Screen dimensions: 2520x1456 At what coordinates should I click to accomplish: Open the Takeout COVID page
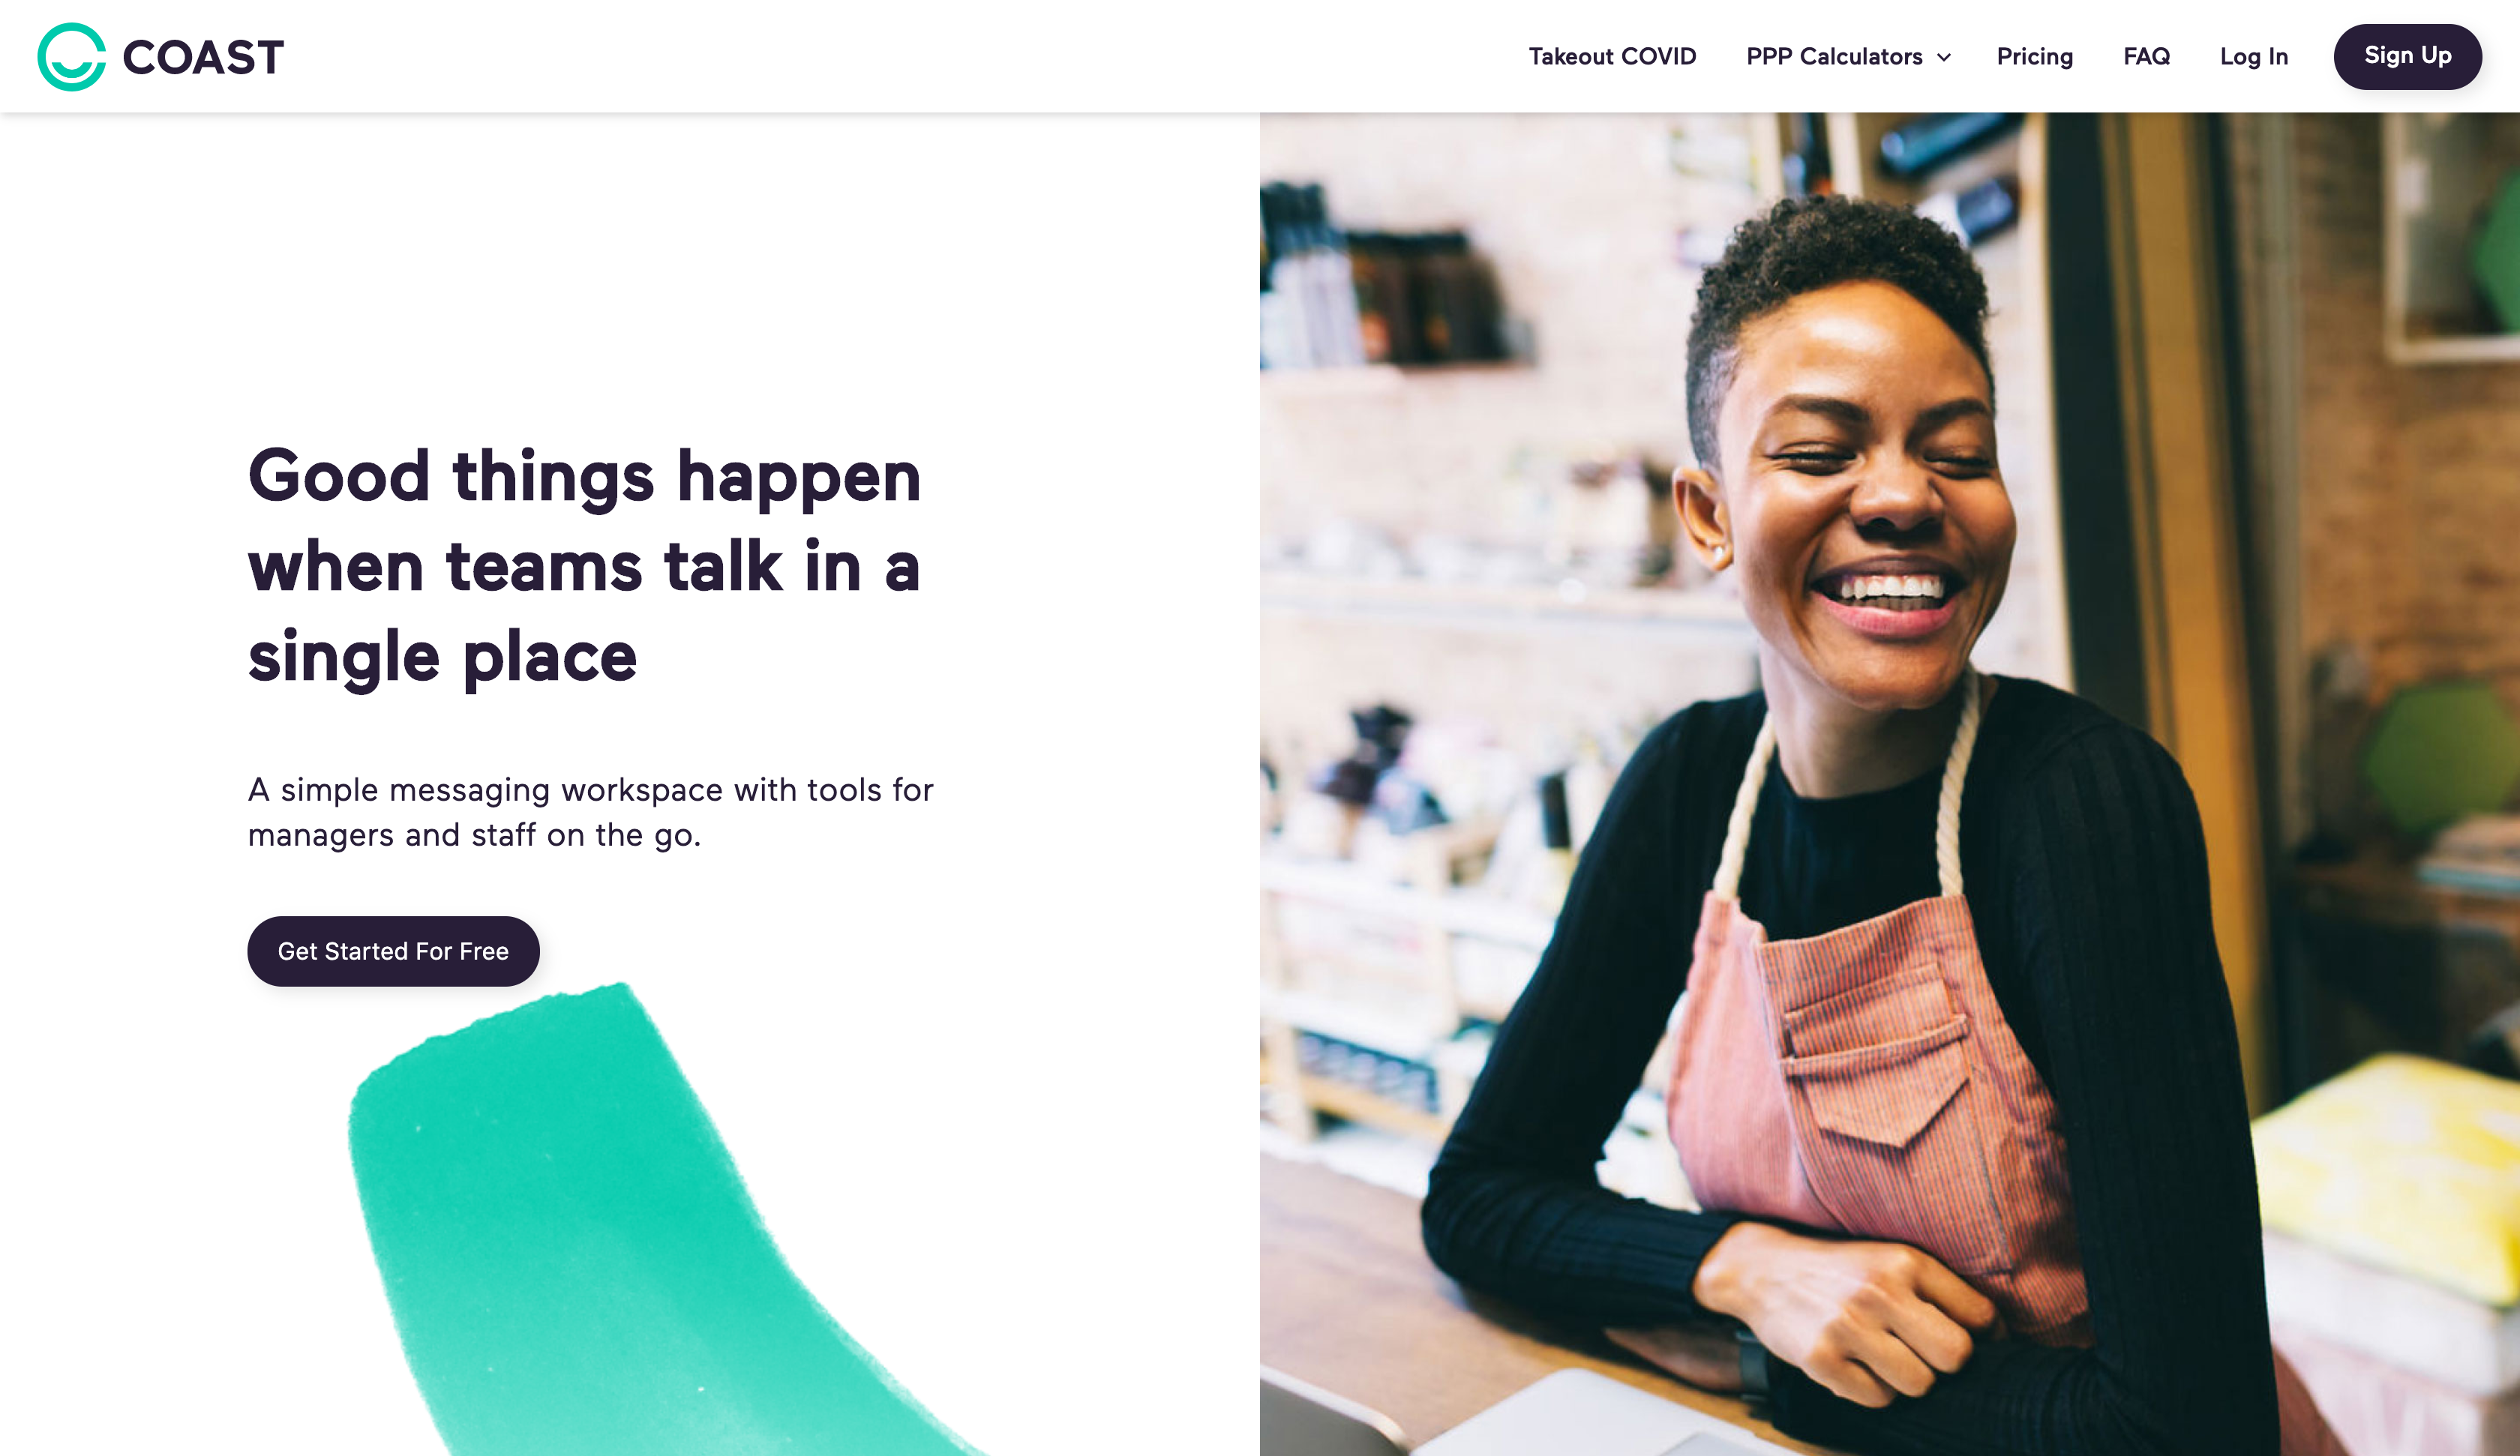1612,56
